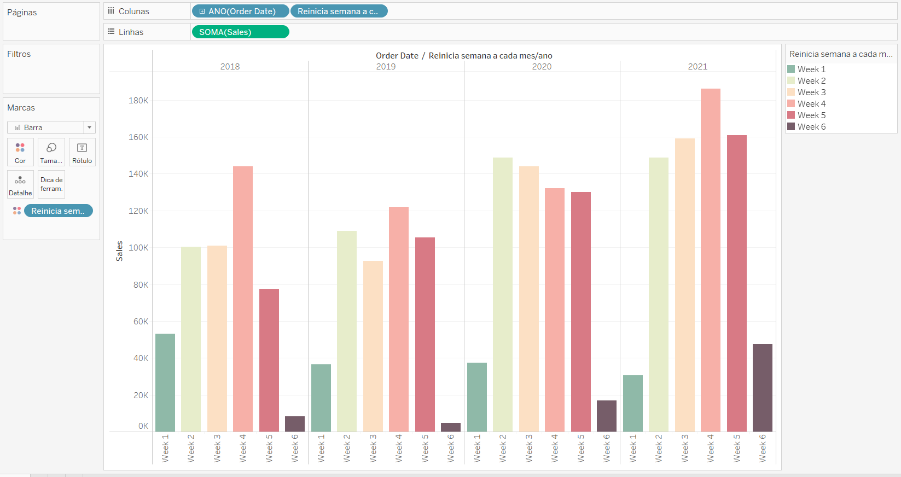This screenshot has width=901, height=477.
Task: Click the Filtros shelf title
Action: tap(19, 54)
